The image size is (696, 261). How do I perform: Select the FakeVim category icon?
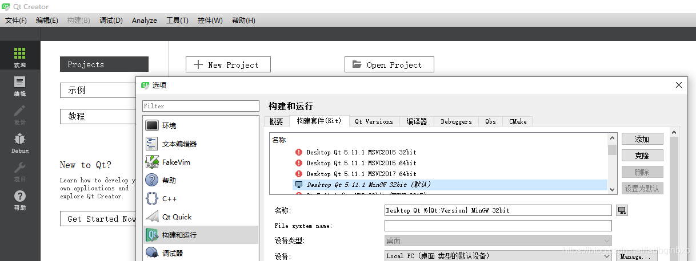pos(152,162)
